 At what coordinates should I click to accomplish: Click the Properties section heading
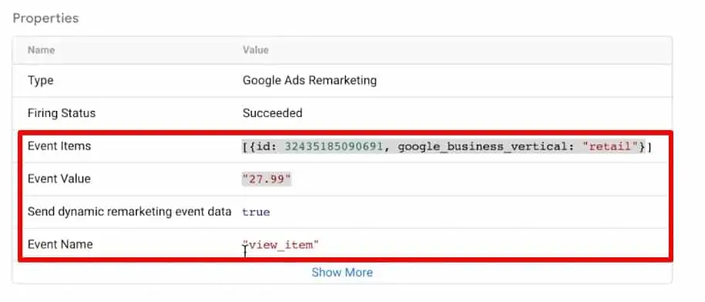pyautogui.click(x=46, y=18)
